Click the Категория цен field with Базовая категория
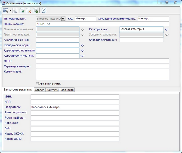The height and width of the screenshot is (153, 182). (141, 29)
